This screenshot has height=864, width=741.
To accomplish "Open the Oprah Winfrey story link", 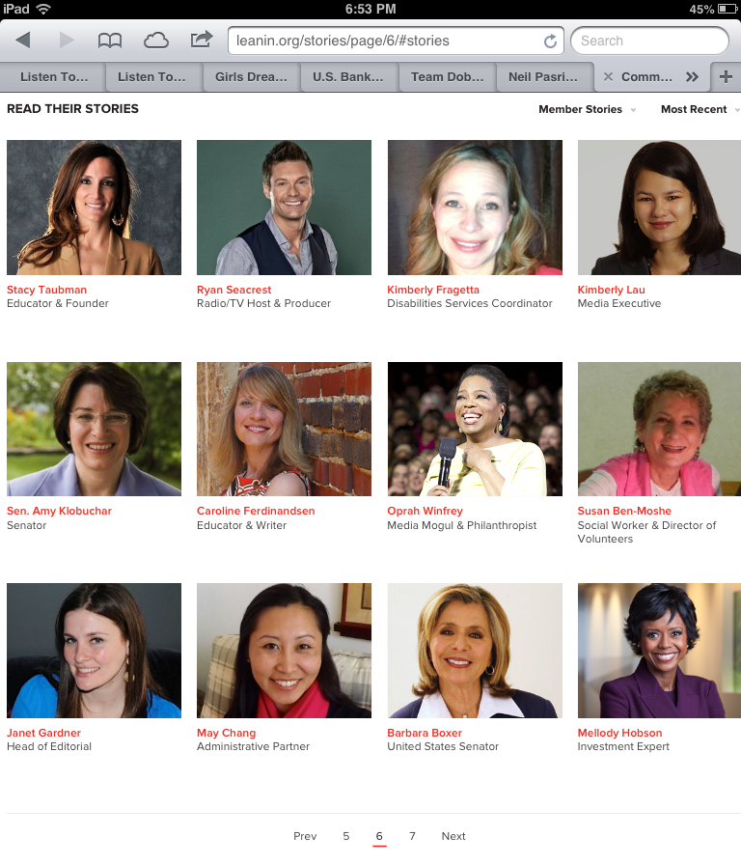I will pyautogui.click(x=425, y=511).
